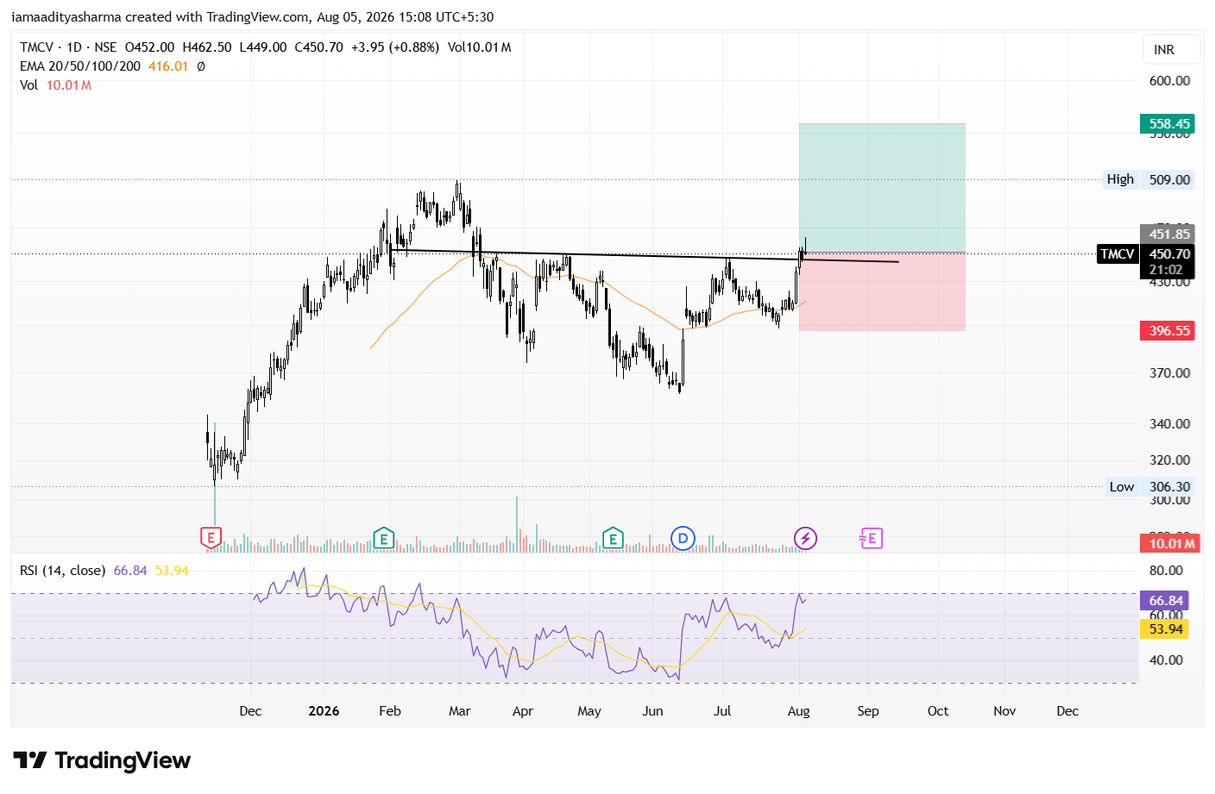Click the 320.00 price axis label

[x=1169, y=460]
